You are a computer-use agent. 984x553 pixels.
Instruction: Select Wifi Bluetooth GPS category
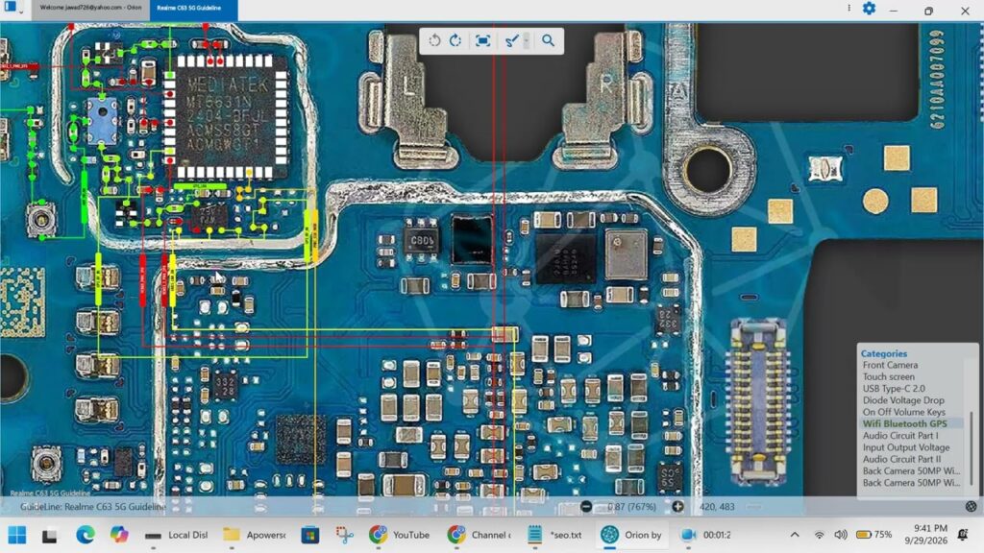(904, 423)
